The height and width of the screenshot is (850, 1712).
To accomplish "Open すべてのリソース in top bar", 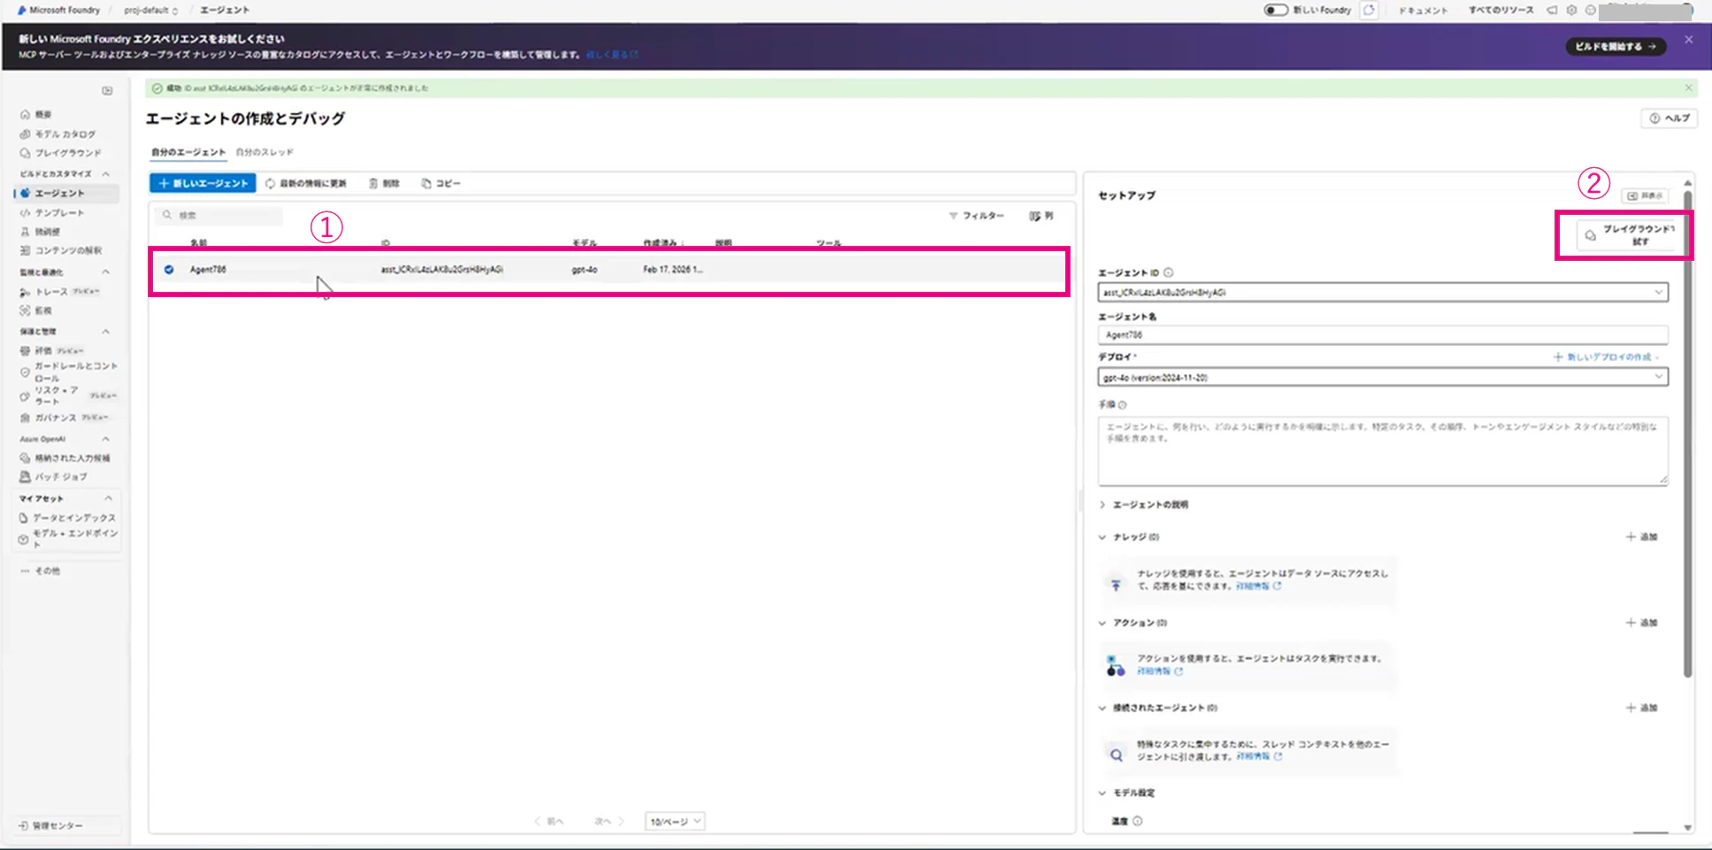I will coord(1501,11).
